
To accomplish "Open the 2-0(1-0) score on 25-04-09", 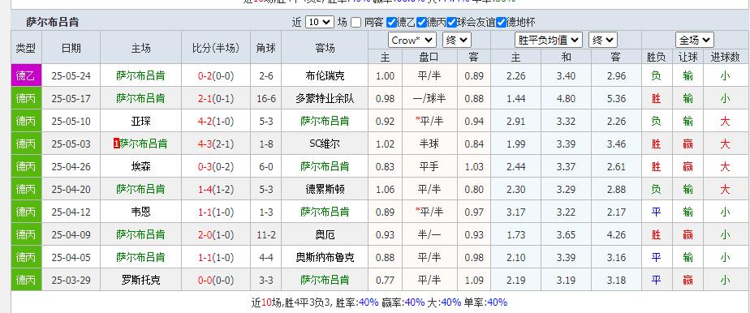I will 216,234.
